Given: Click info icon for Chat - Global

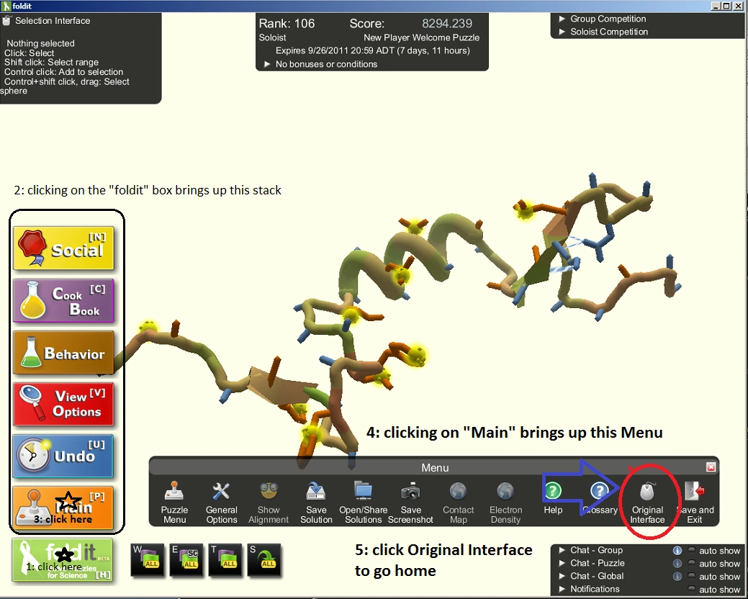Looking at the screenshot, I should pos(677,576).
